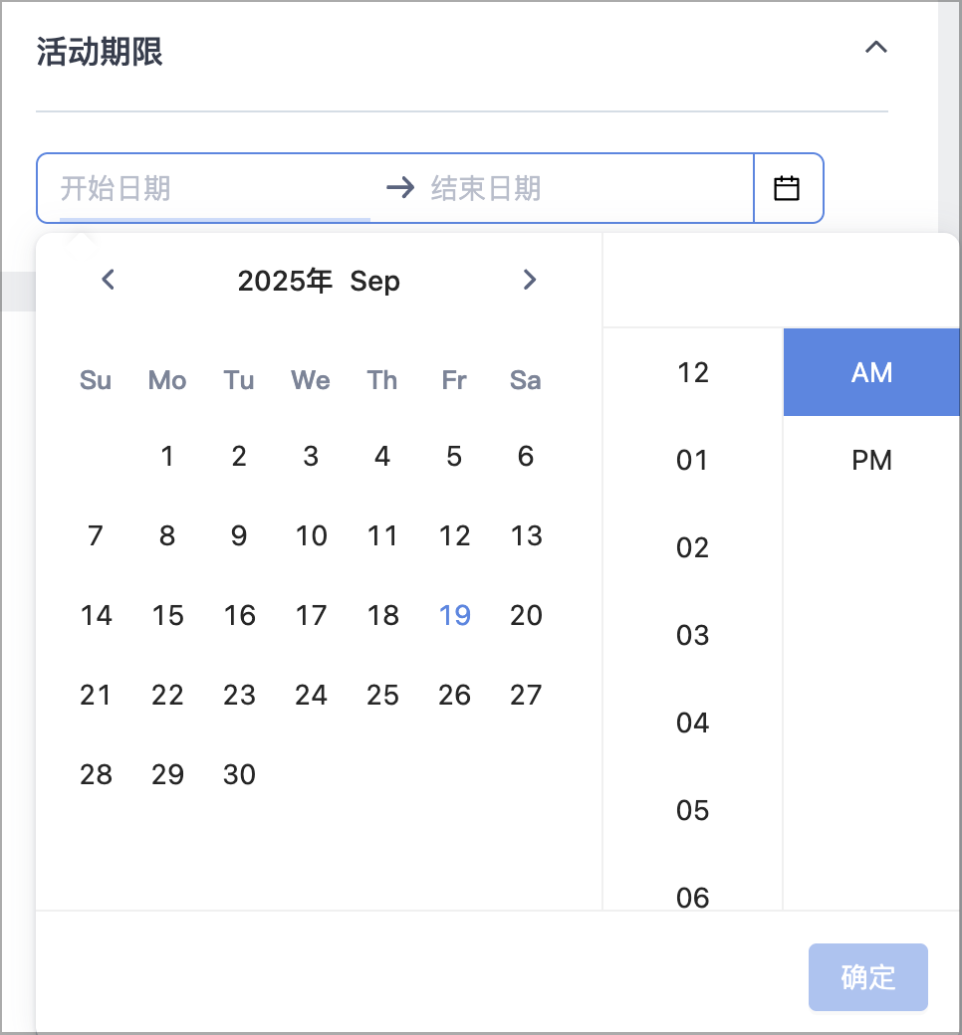Click the 开始日期 start date field
Screen dimensions: 962x1035
215,188
